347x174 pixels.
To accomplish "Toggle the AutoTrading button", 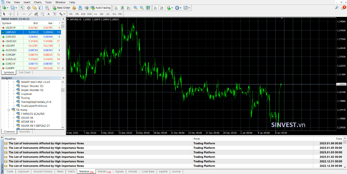I will click(x=100, y=8).
